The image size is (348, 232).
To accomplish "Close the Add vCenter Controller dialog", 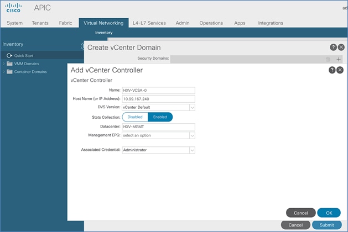I will click(340, 70).
